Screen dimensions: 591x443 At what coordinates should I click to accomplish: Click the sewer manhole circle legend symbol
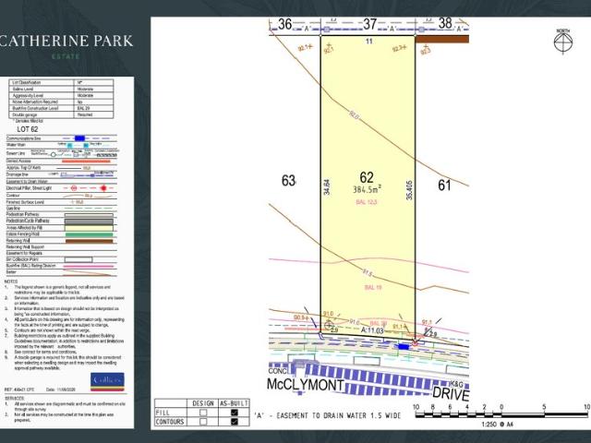pyautogui.click(x=54, y=154)
